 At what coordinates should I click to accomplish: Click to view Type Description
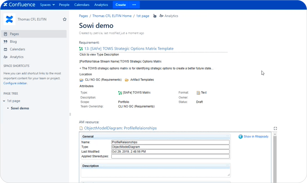click(x=99, y=55)
